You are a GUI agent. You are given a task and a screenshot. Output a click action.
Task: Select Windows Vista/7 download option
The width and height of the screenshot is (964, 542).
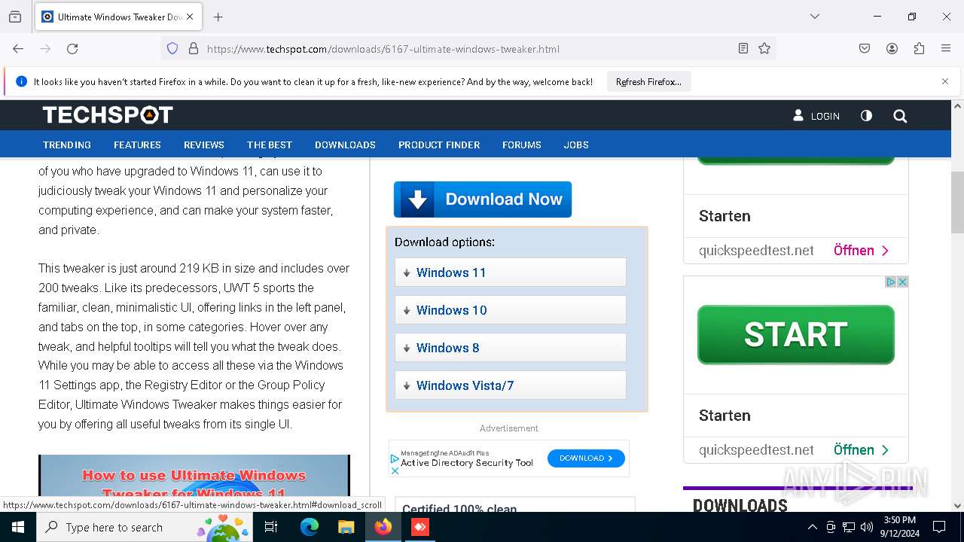(x=511, y=385)
